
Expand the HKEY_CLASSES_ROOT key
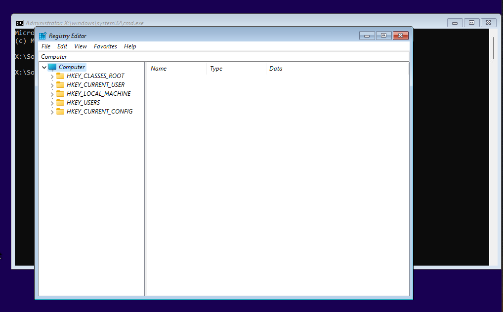coord(52,77)
